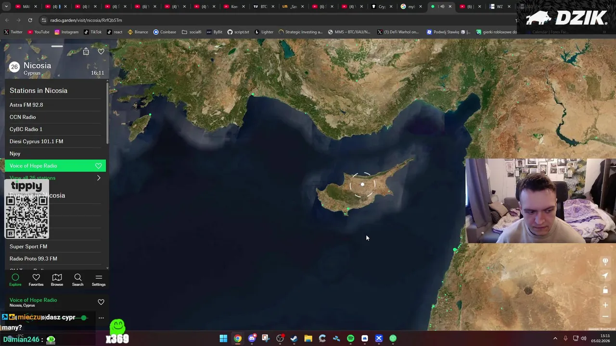Open the Explore tab in Radio Garden

coord(15,280)
